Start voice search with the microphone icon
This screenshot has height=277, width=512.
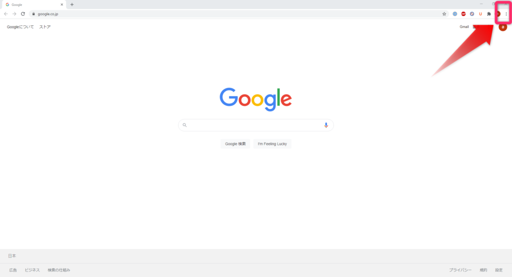pos(326,125)
